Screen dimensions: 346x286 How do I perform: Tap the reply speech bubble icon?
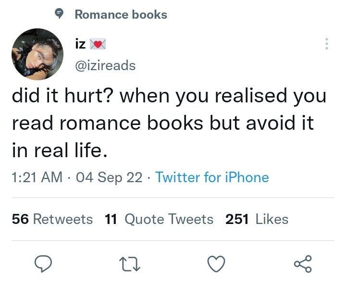[43, 263]
